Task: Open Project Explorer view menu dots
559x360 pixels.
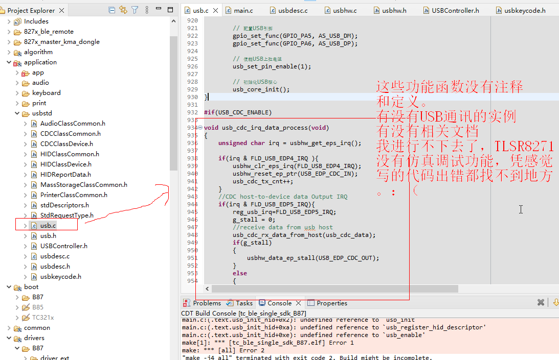Action: point(147,10)
